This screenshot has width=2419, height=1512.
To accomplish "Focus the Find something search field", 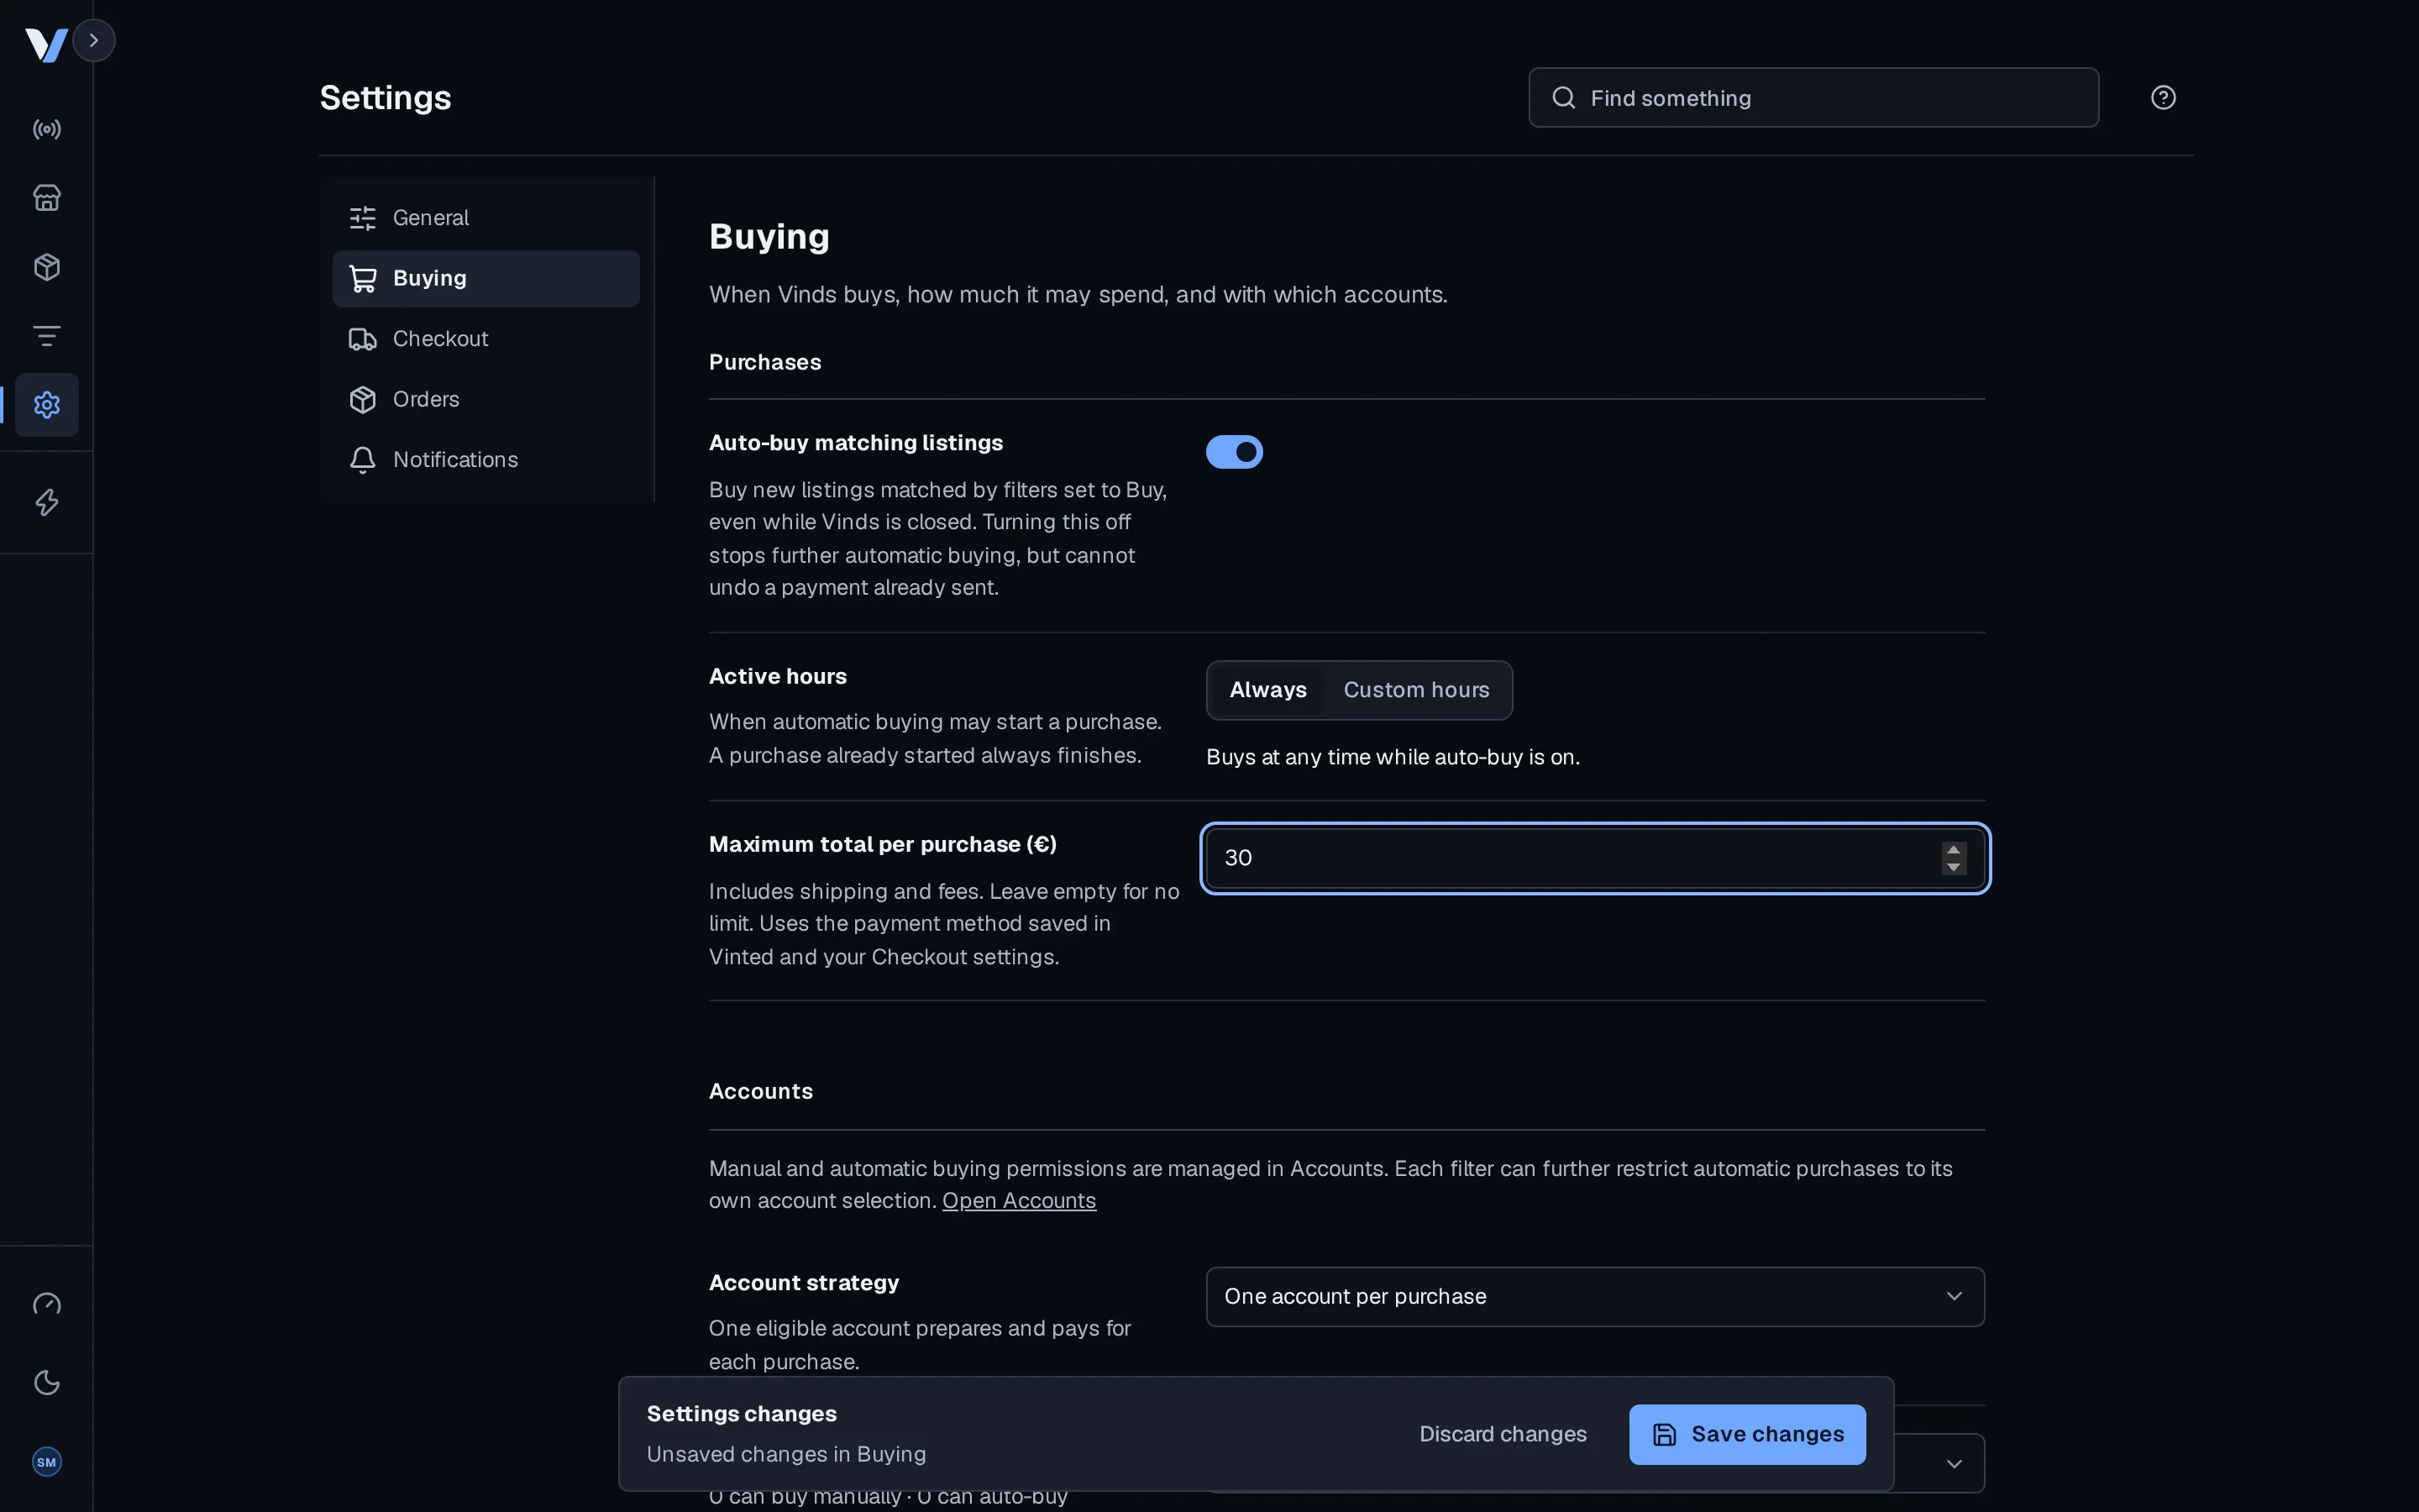I will click(x=1813, y=98).
